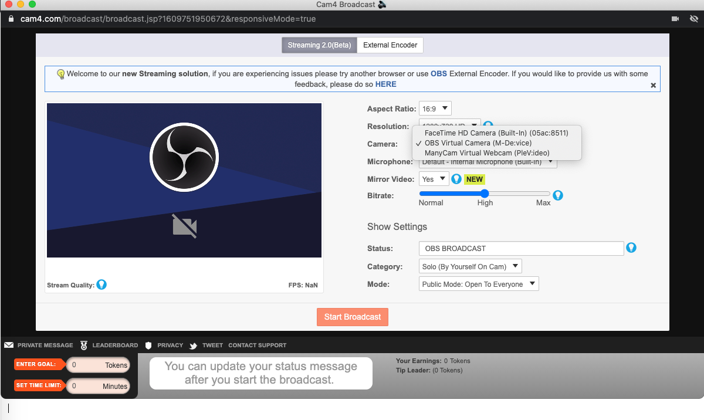Click the crossed-out eye icon in address bar
The image size is (704, 420).
[693, 19]
